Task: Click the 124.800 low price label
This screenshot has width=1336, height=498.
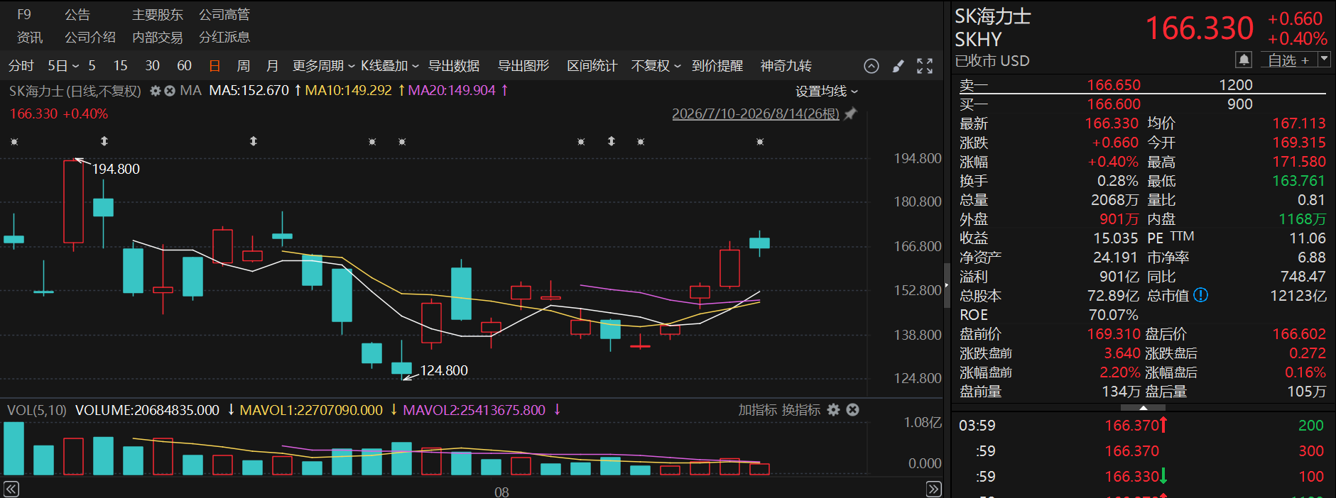Action: pos(444,370)
